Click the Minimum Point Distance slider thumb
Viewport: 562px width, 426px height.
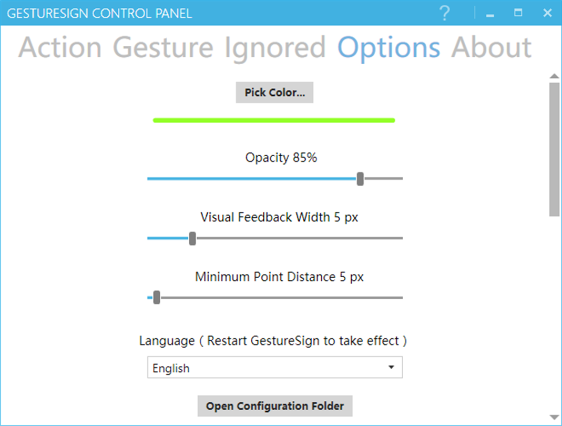[157, 298]
